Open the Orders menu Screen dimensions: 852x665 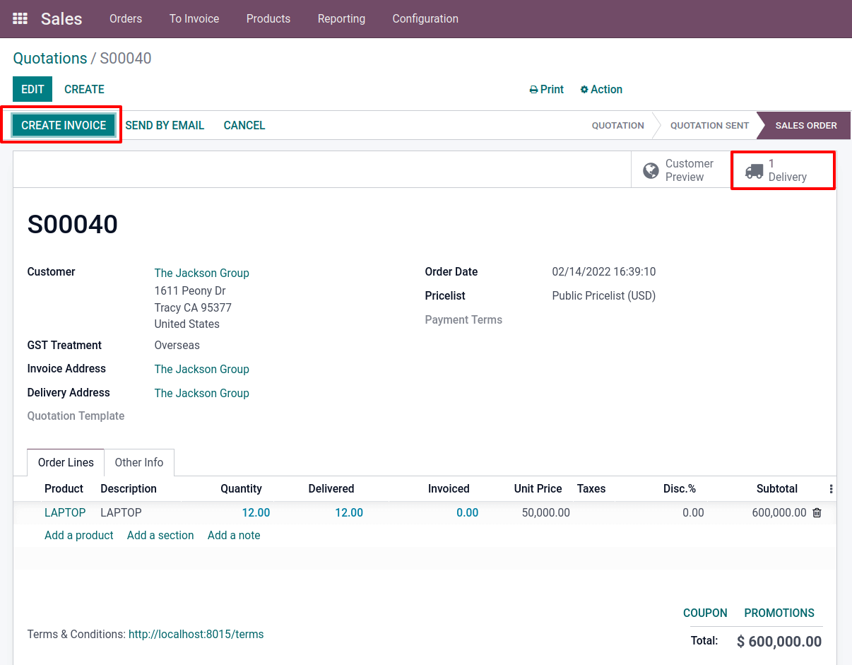pos(126,19)
